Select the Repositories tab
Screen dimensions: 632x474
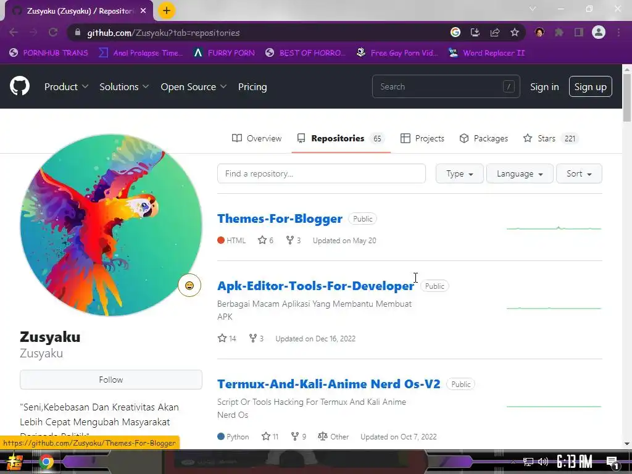[x=341, y=138]
